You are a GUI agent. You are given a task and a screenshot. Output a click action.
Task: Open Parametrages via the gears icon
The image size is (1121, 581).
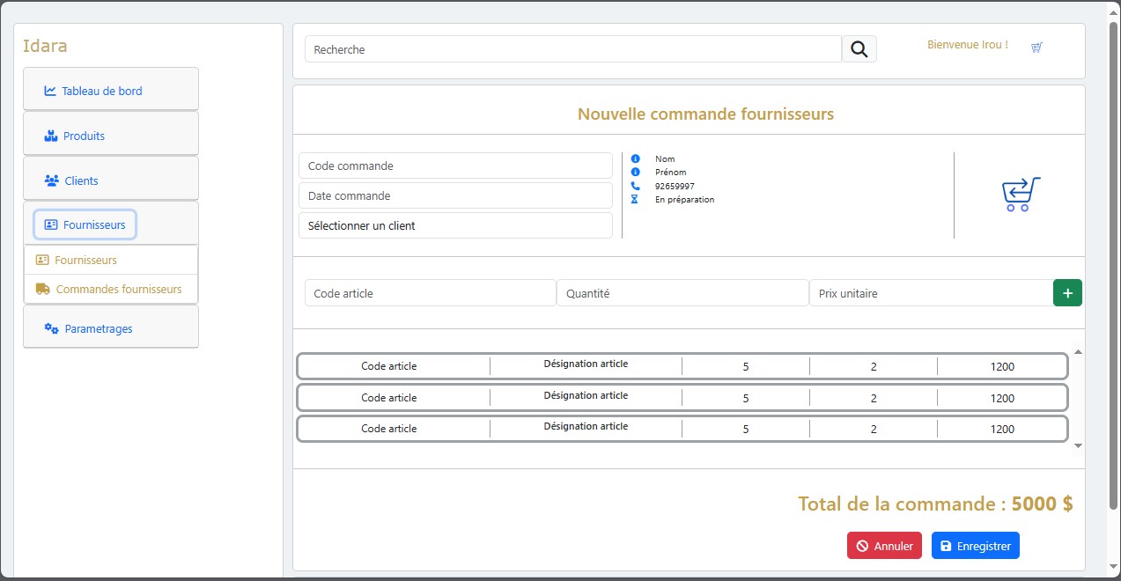[50, 327]
